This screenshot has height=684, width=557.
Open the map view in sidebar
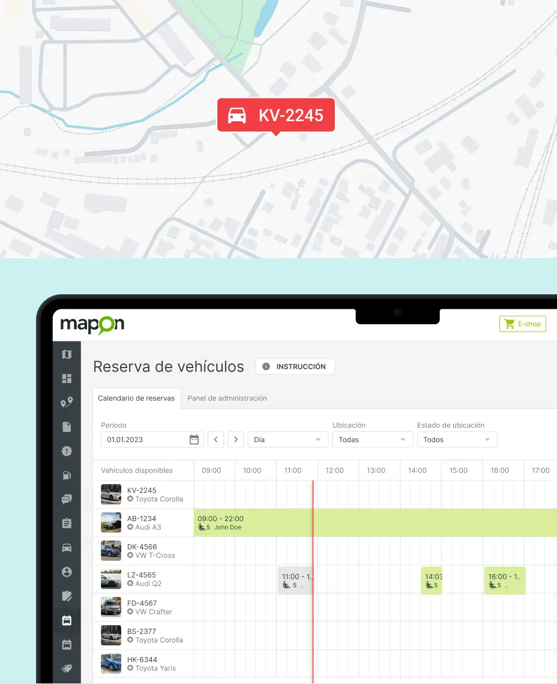tap(67, 354)
